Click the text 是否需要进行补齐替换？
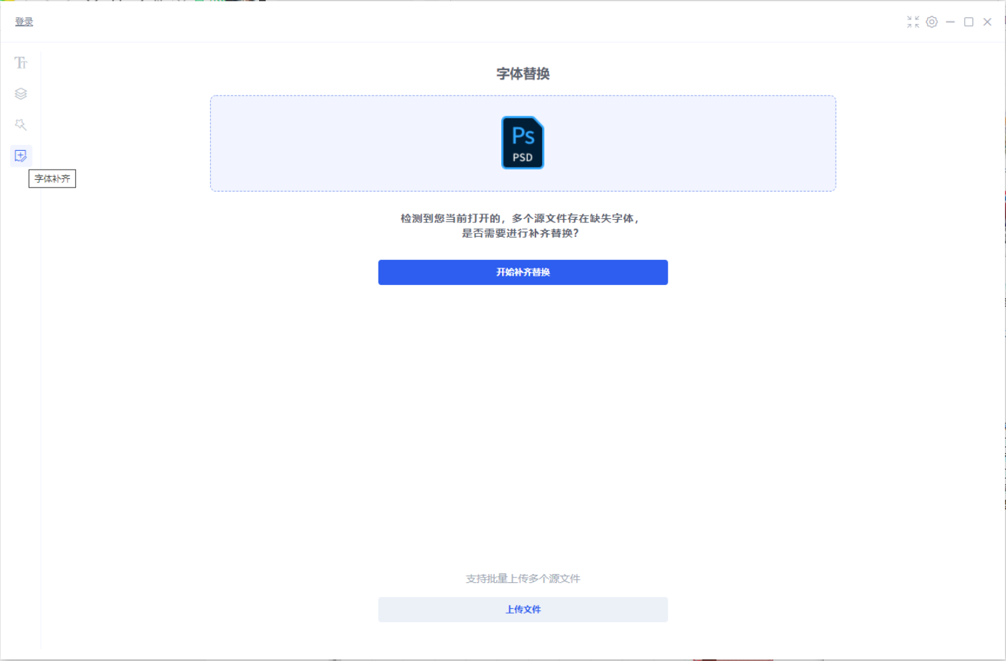The width and height of the screenshot is (1006, 661). coord(521,233)
